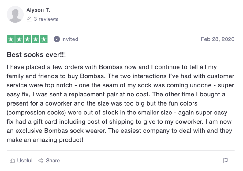The height and width of the screenshot is (171, 243).
Task: Click the fifth green rating star
Action: coord(44,39)
